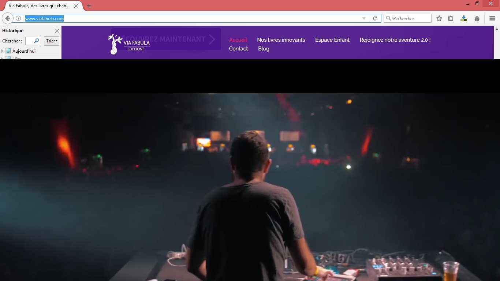500x281 pixels.
Task: Open the Accueil menu item
Action: [x=238, y=40]
